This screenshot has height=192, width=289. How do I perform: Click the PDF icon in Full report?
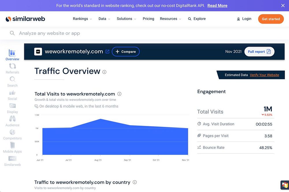coord(269,52)
